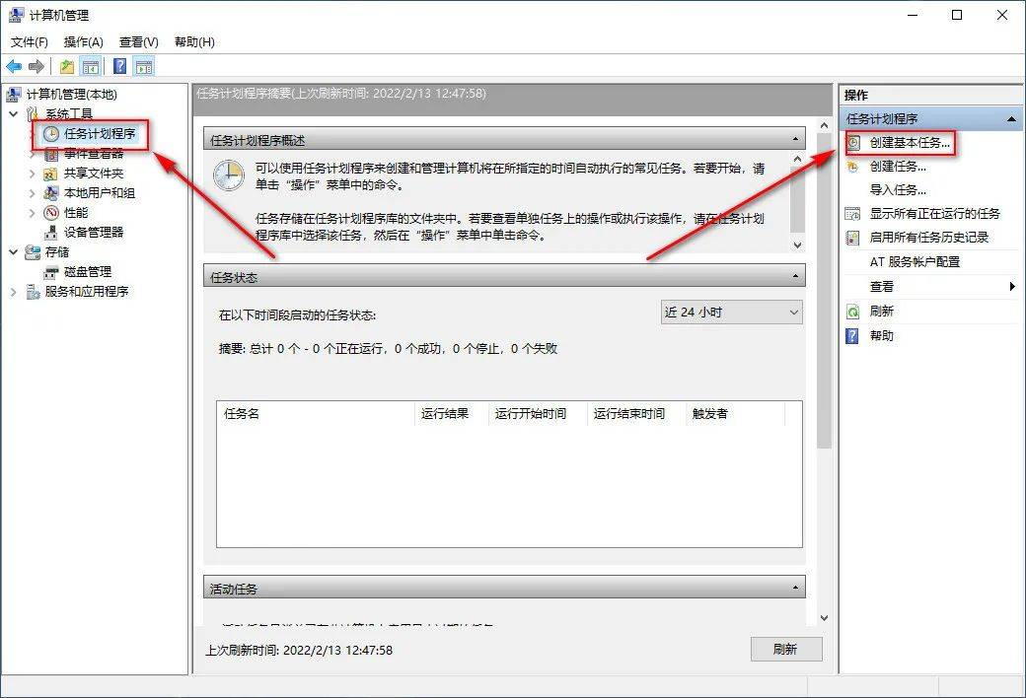Image resolution: width=1026 pixels, height=698 pixels.
Task: Open the 查看(V) menu
Action: [138, 41]
